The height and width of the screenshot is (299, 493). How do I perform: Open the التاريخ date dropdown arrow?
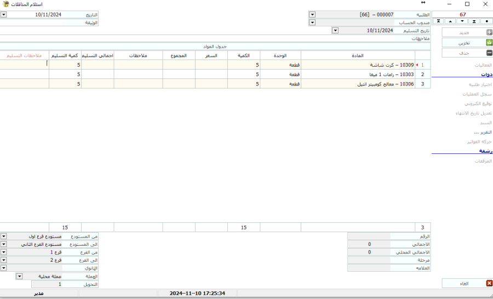(3, 15)
